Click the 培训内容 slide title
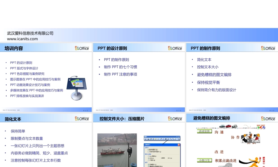 click(x=14, y=48)
